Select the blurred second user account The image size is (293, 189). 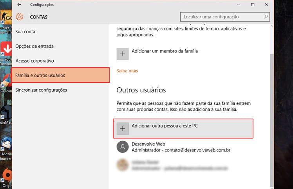172,165
